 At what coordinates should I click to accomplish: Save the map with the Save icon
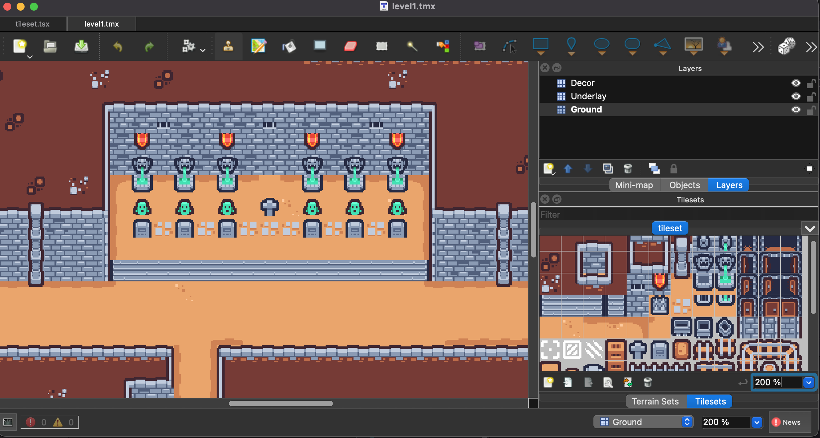coord(81,46)
